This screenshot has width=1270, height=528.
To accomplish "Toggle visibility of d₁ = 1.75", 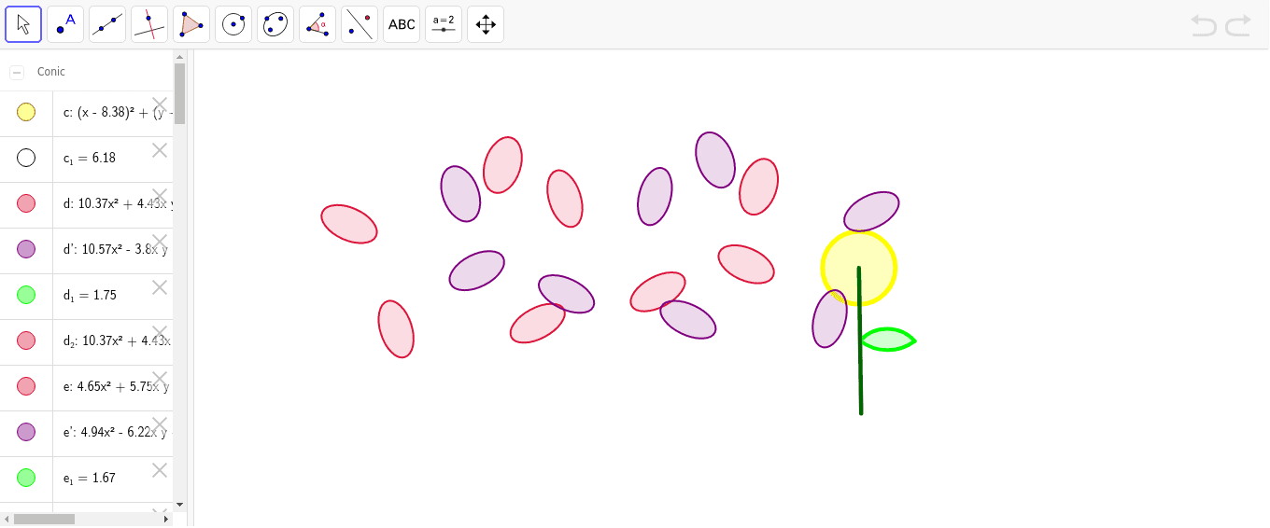I will pyautogui.click(x=26, y=295).
